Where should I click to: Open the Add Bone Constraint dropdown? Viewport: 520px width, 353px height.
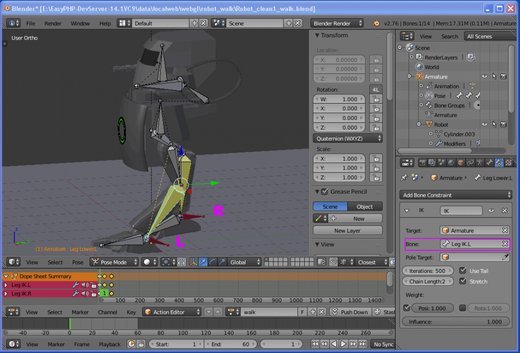456,195
